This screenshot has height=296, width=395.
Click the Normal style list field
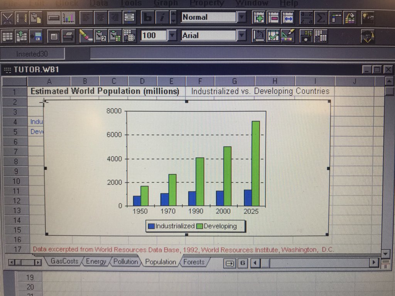(209, 17)
